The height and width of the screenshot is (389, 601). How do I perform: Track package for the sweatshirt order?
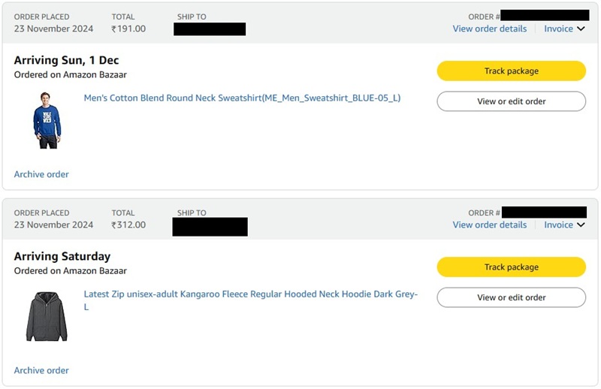(511, 71)
